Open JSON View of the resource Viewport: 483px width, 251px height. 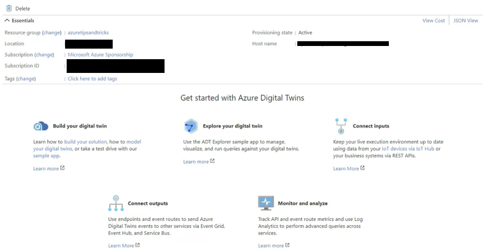click(x=466, y=21)
